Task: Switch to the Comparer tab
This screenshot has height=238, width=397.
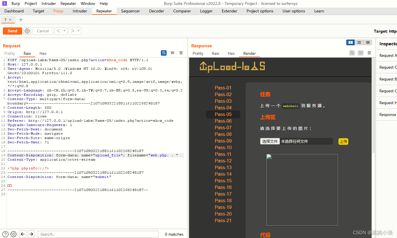Action: pos(182,11)
